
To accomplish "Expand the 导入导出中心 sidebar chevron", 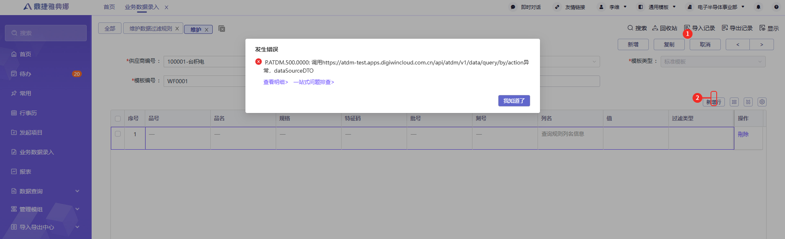I will tap(77, 227).
